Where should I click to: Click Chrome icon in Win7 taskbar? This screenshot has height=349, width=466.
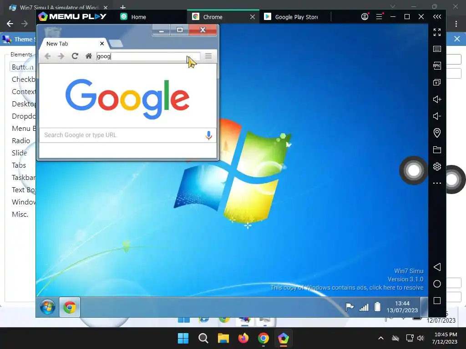(x=70, y=307)
